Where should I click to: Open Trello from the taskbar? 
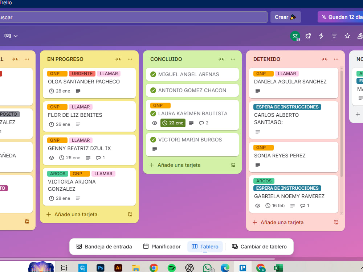tap(242, 268)
